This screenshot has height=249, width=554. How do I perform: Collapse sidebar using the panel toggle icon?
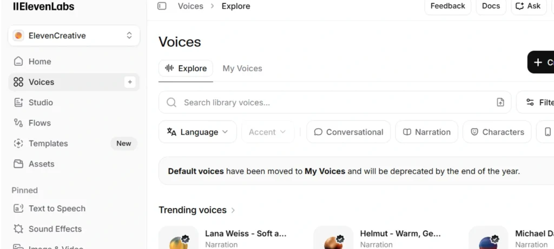click(x=162, y=6)
